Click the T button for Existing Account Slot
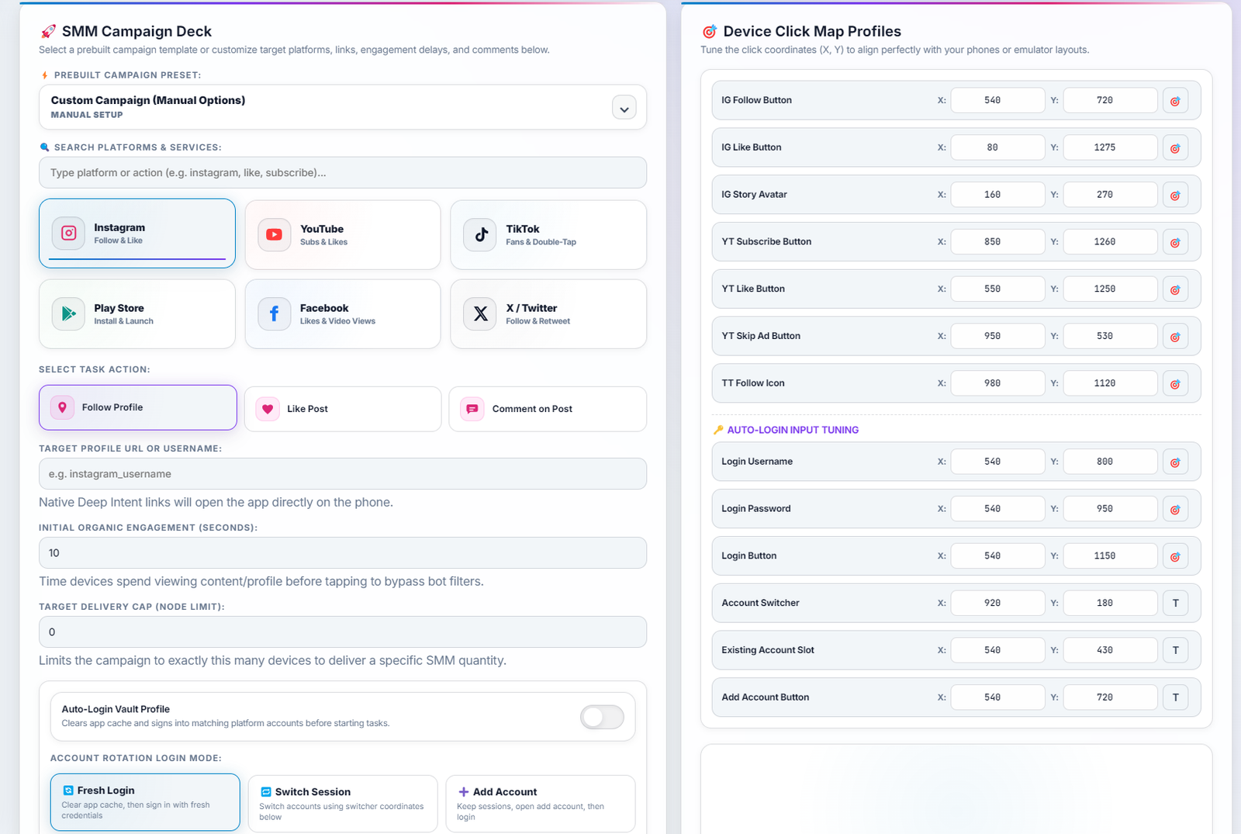This screenshot has height=834, width=1241. tap(1175, 651)
